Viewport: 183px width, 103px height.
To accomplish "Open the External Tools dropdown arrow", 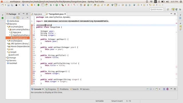I will pyautogui.click(x=65, y=5).
